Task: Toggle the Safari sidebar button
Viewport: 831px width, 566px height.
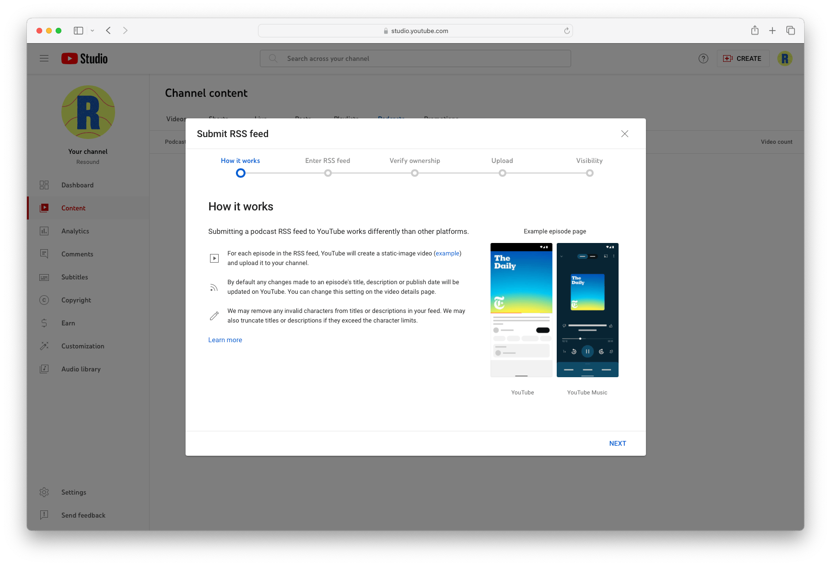Action: click(x=79, y=31)
